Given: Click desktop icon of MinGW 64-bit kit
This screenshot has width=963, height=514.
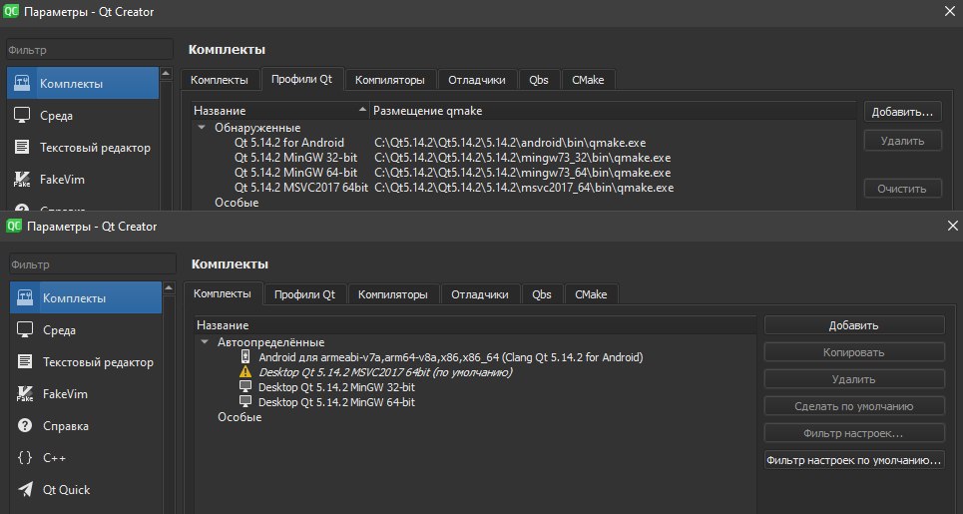Looking at the screenshot, I should pyautogui.click(x=245, y=402).
